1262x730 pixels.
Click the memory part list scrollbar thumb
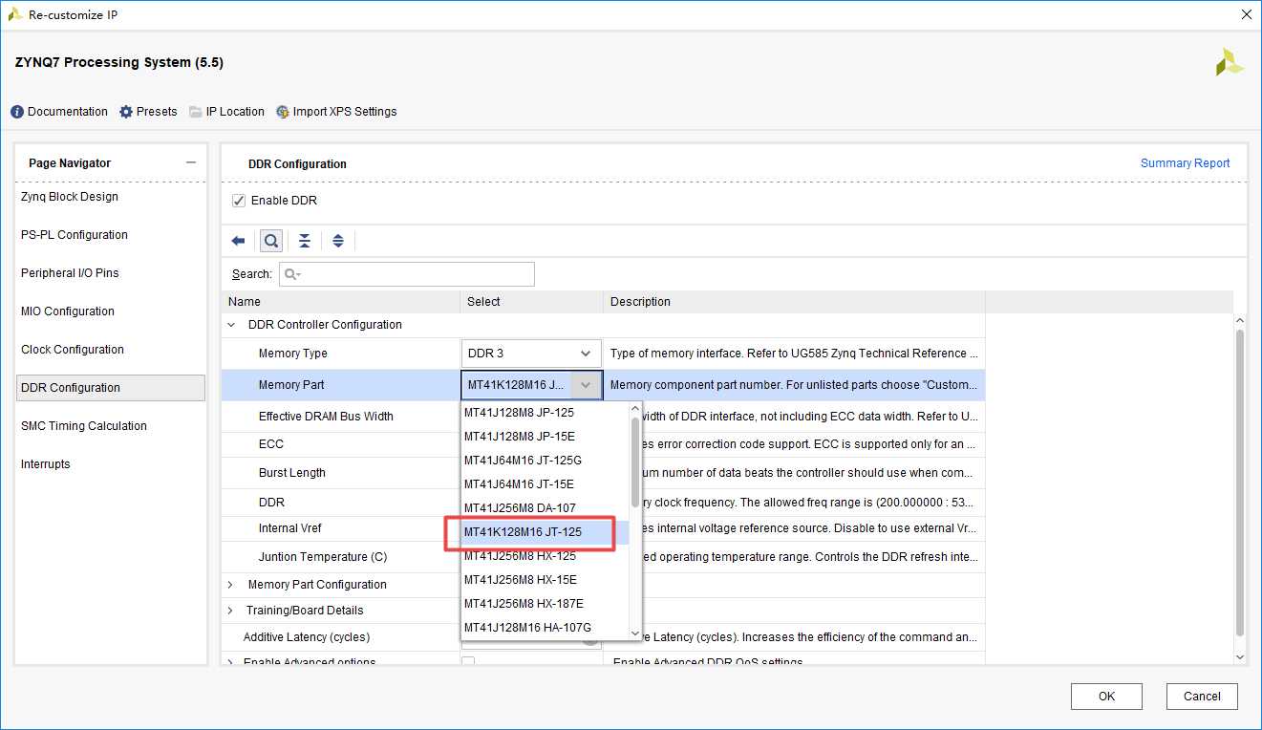click(635, 462)
